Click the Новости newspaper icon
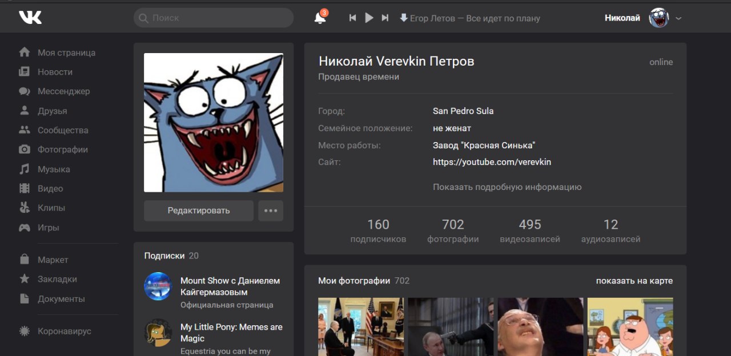The height and width of the screenshot is (356, 731). [25, 72]
